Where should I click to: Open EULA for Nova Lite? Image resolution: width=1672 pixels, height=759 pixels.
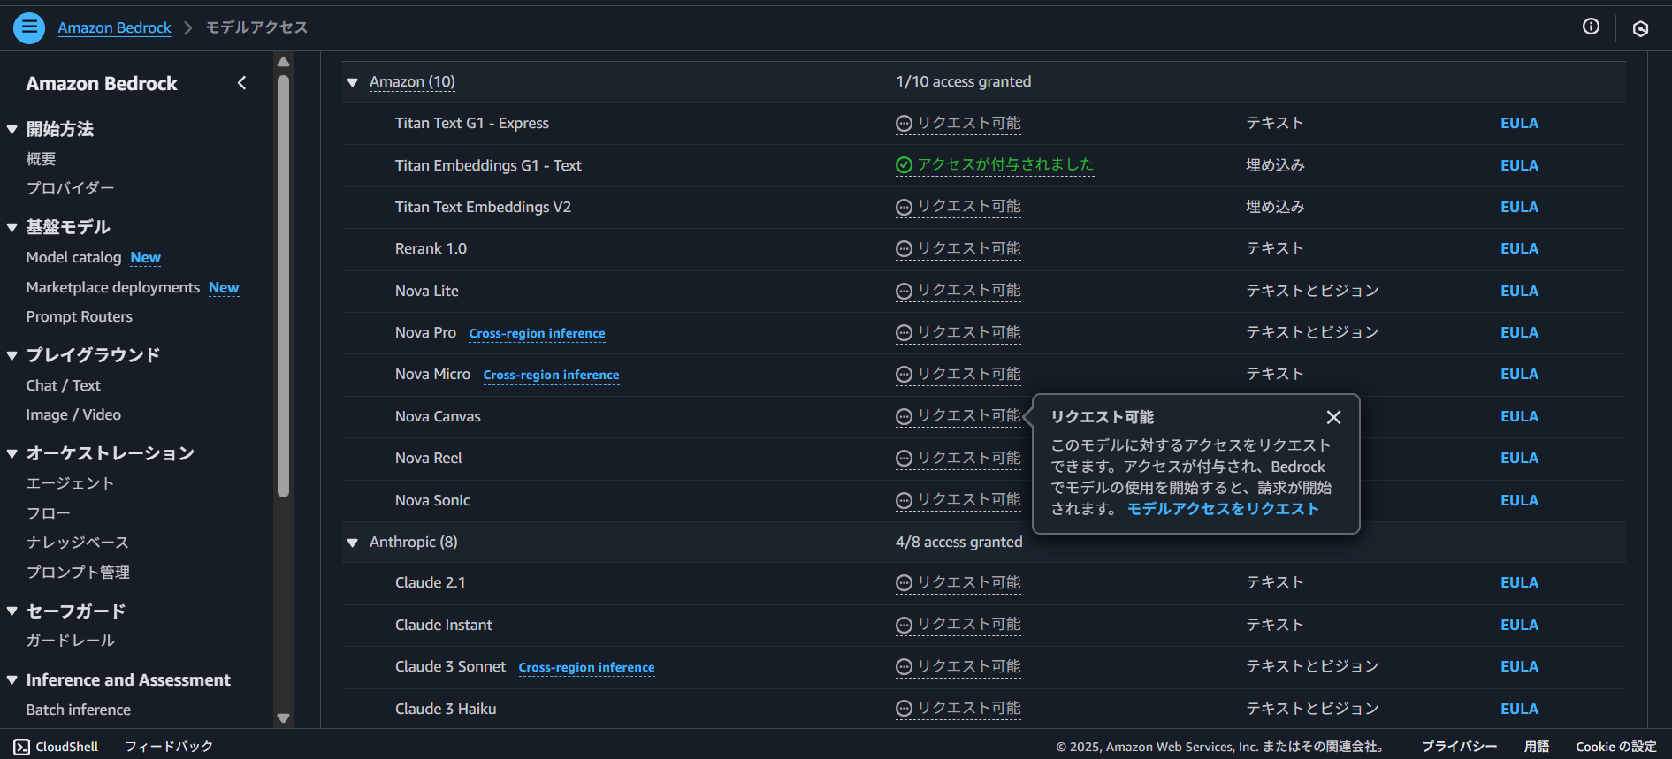point(1519,291)
